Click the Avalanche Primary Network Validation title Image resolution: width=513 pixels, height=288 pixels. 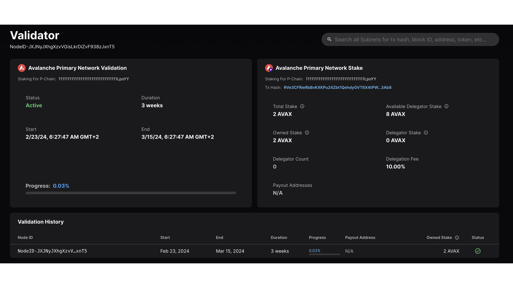[x=78, y=68]
